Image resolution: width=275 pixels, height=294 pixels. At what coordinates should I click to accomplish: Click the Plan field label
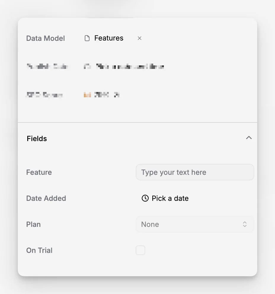tap(33, 224)
